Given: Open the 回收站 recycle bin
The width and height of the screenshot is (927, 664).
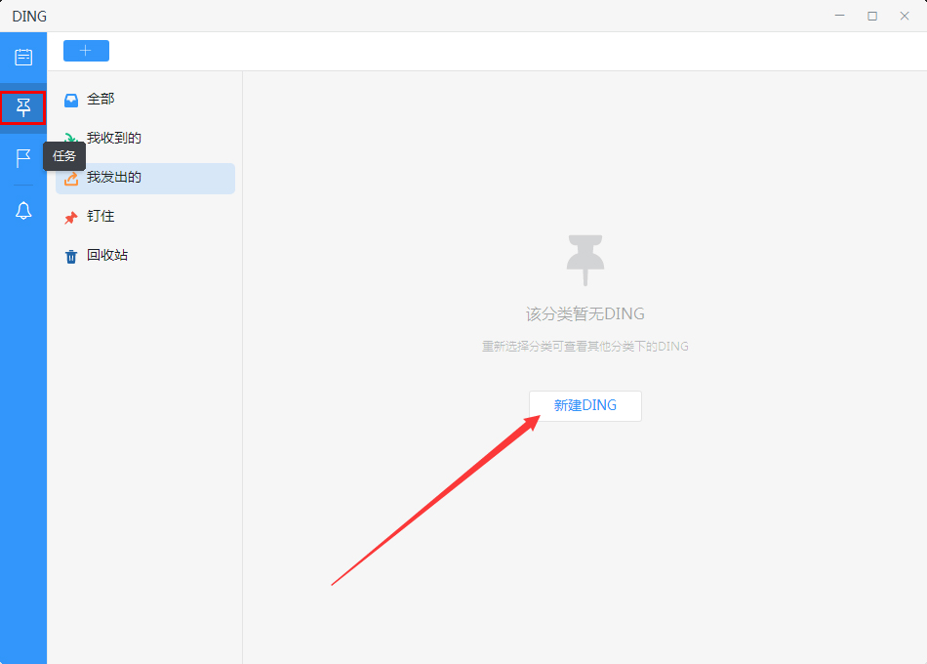Looking at the screenshot, I should [x=106, y=255].
